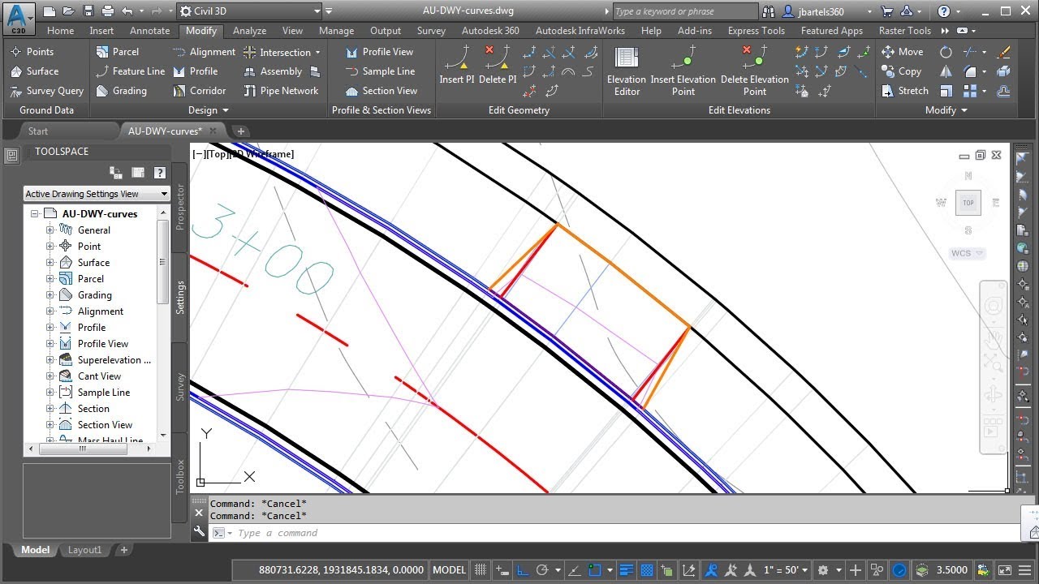This screenshot has height=584, width=1039.
Task: Toggle transparency display in status bar
Action: (647, 570)
